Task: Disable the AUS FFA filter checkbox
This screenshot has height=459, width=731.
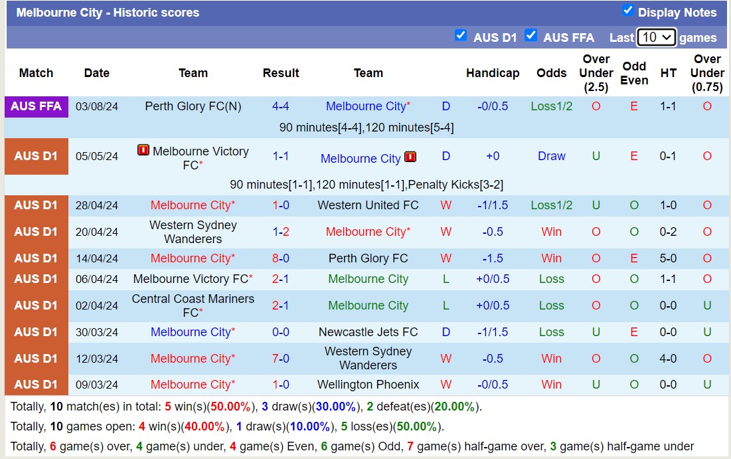Action: click(531, 36)
